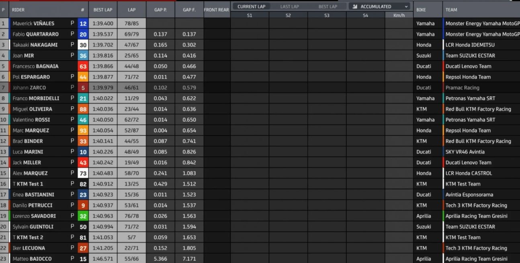Click the chart icon next to ACCUMULATED
This screenshot has height=263, width=520.
(x=355, y=6)
